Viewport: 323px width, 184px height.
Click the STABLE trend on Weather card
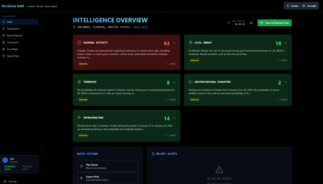282,100
